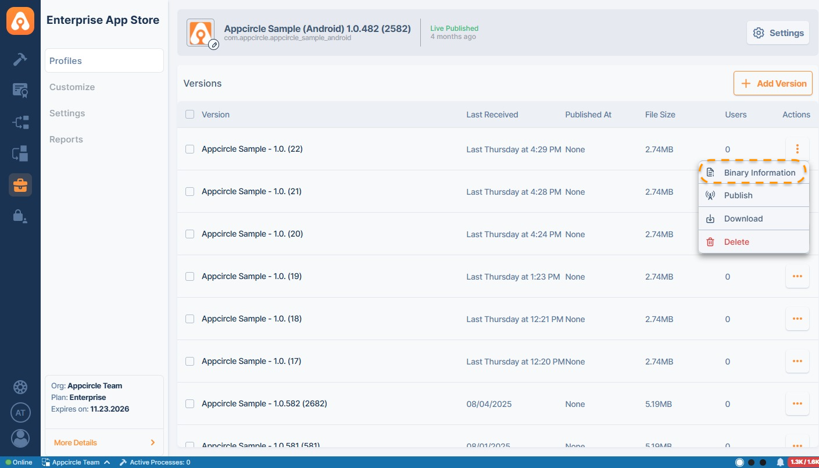The width and height of the screenshot is (819, 468).
Task: Open the three-dot menu for version 1.0.582 (2682)
Action: 797,404
